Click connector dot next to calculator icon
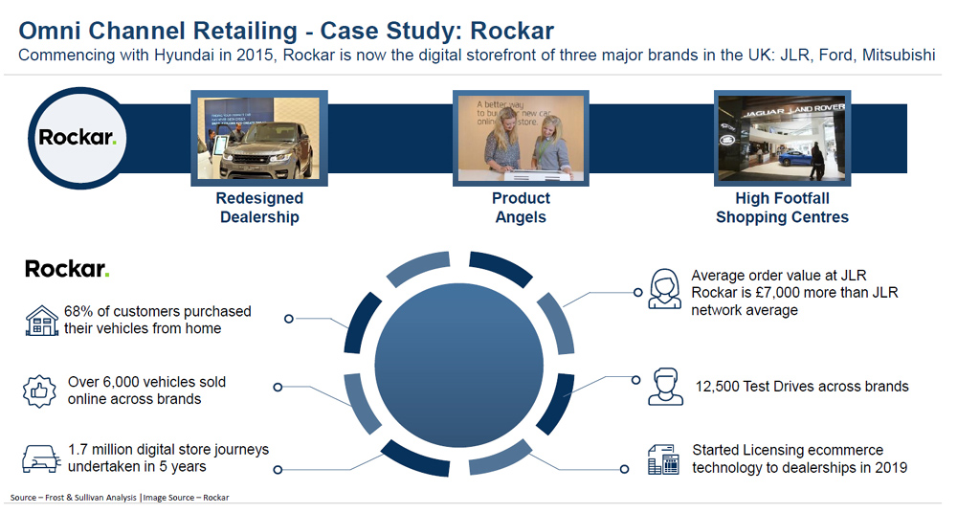957x513 pixels. (624, 469)
